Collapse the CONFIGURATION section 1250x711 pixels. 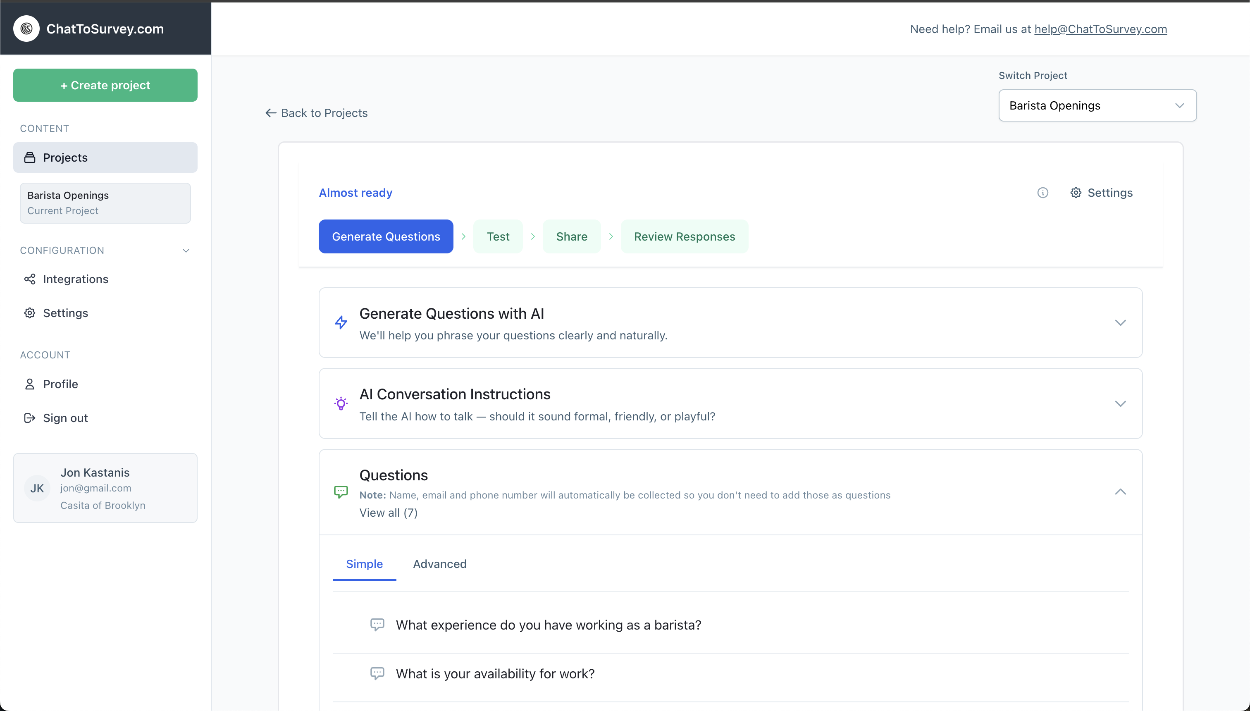(x=186, y=251)
